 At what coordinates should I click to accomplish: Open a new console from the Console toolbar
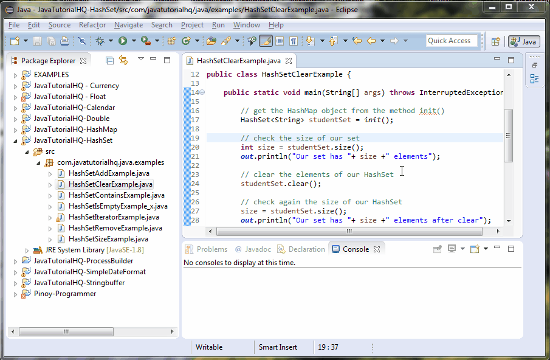tap(475, 248)
